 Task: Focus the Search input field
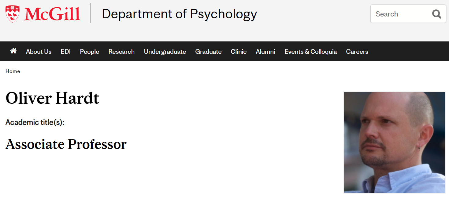tap(401, 14)
